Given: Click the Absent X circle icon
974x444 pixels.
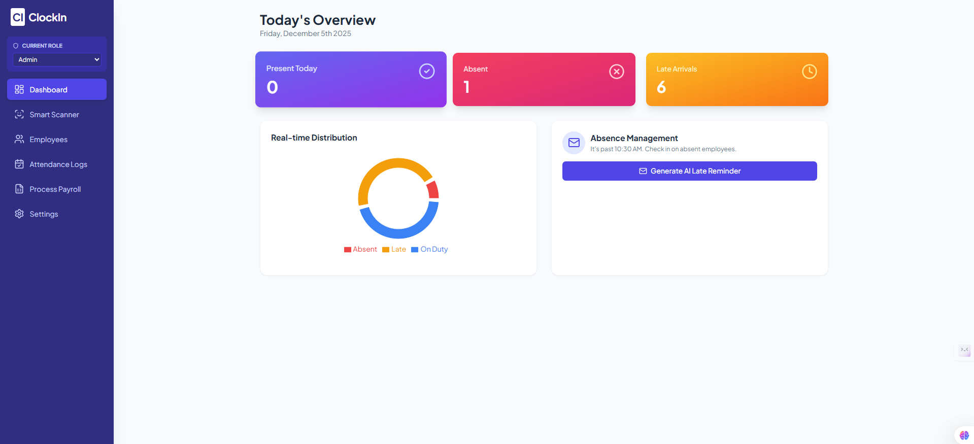Looking at the screenshot, I should (616, 72).
